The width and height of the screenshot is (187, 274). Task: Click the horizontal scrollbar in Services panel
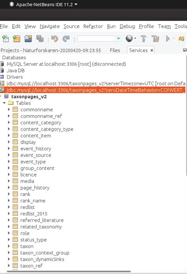tap(69, 272)
